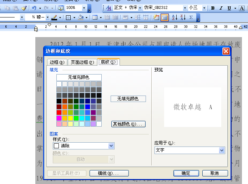Image resolution: width=248 pixels, height=184 pixels.
Task: Open the Undo history dropdown arrow
Action: (40, 8)
